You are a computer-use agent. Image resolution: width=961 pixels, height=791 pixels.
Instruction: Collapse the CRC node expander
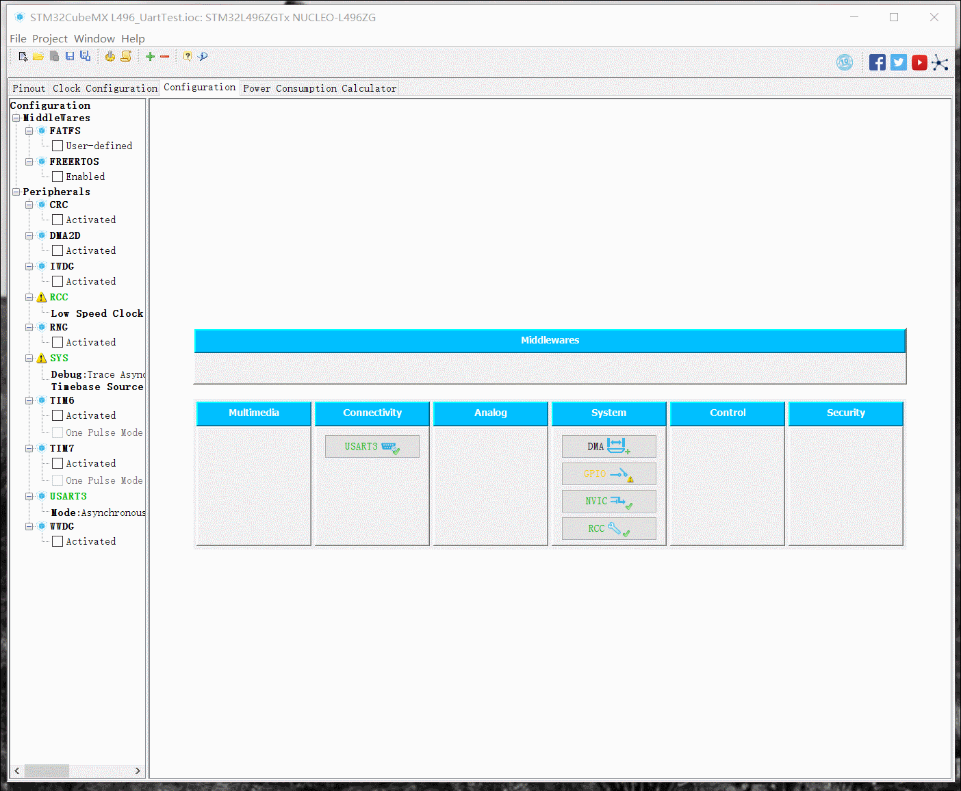pyautogui.click(x=29, y=205)
